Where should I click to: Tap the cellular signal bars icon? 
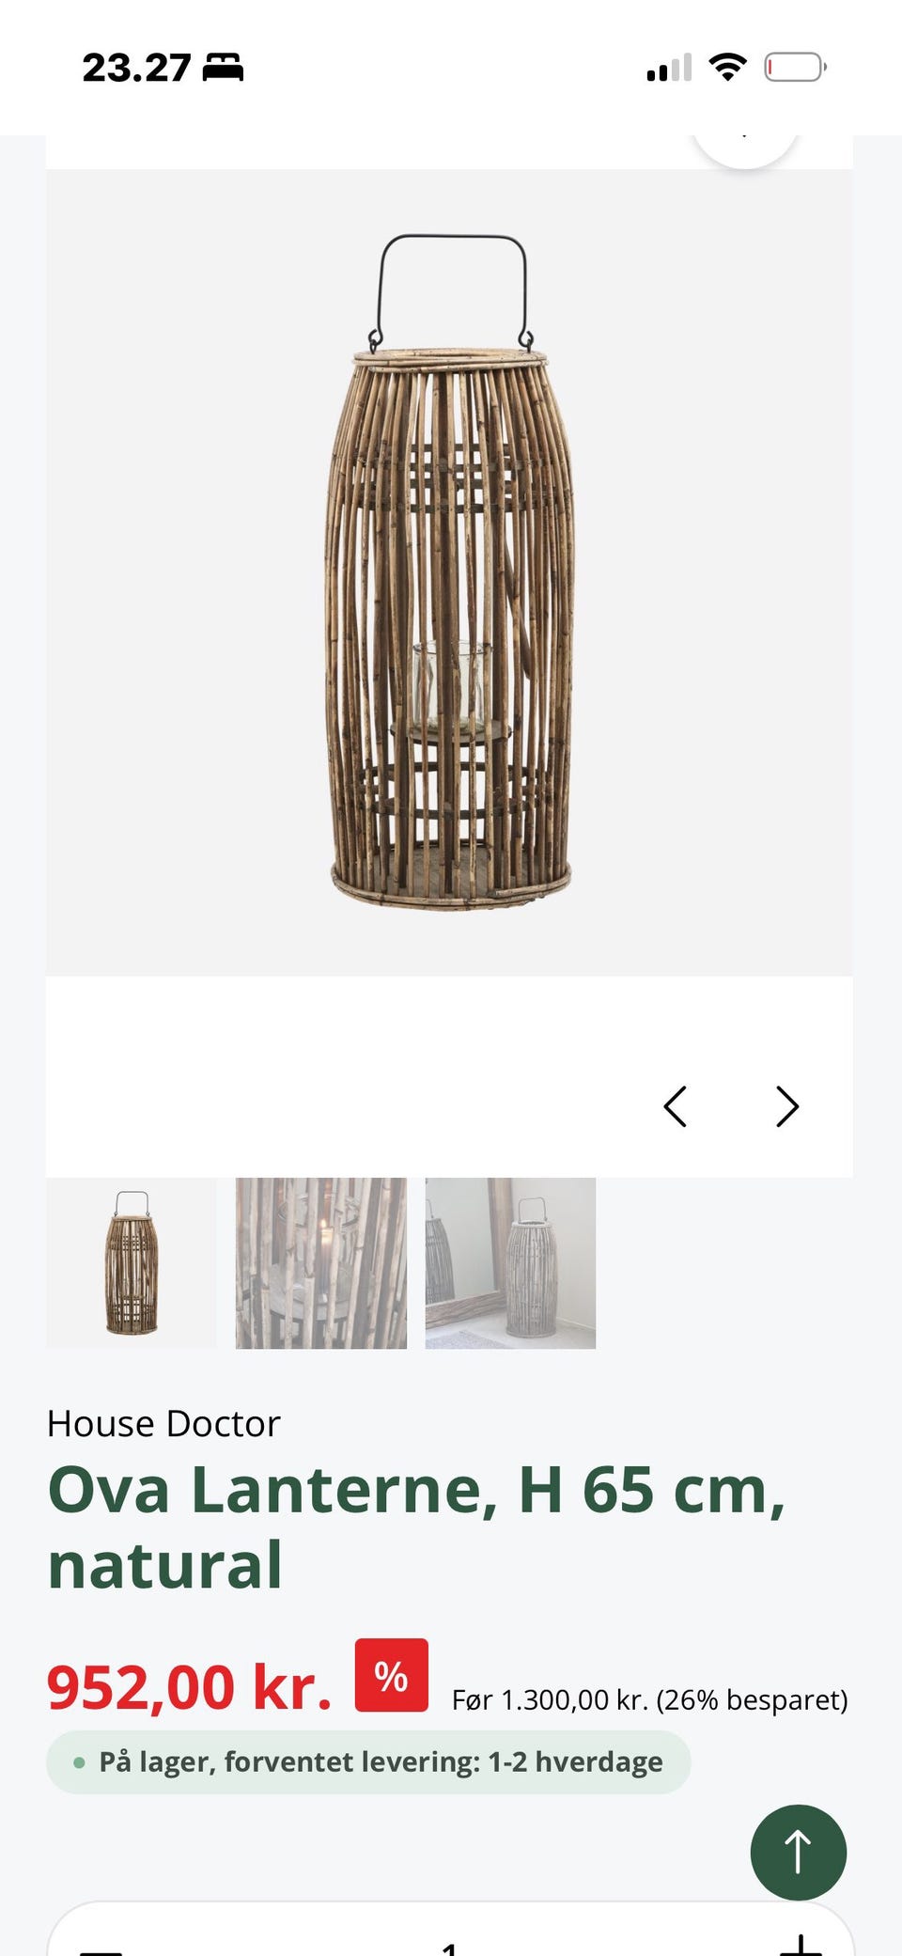coord(669,68)
